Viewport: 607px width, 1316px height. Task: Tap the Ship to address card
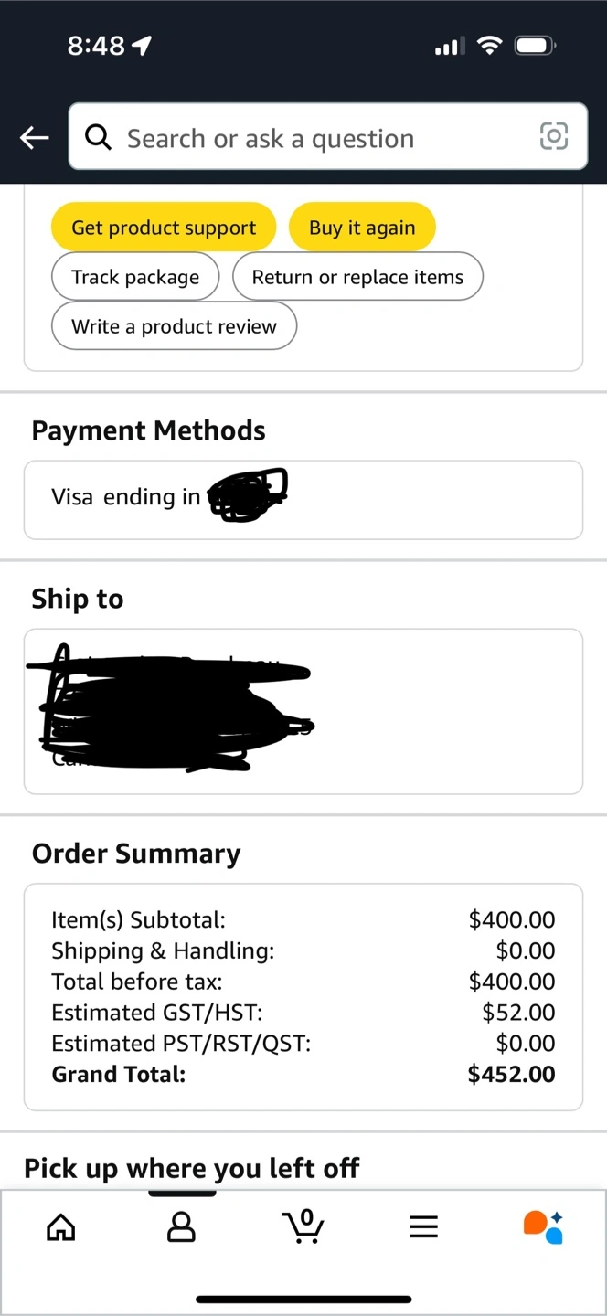click(x=303, y=711)
